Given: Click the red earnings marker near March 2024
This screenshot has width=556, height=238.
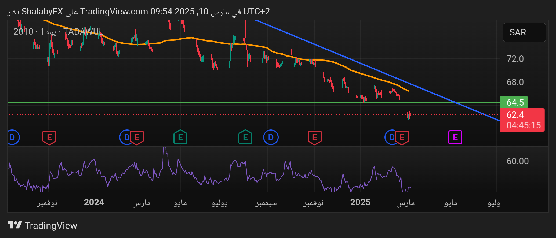Looking at the screenshot, I should pyautogui.click(x=137, y=137).
